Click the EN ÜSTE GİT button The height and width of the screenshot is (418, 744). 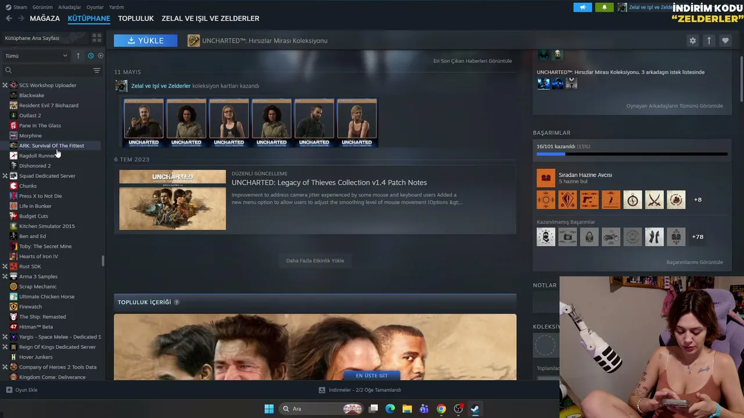pos(372,376)
